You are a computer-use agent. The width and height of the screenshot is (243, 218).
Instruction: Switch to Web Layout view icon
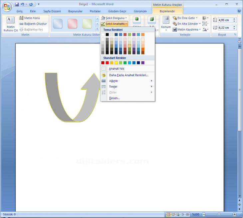[x=178, y=214]
